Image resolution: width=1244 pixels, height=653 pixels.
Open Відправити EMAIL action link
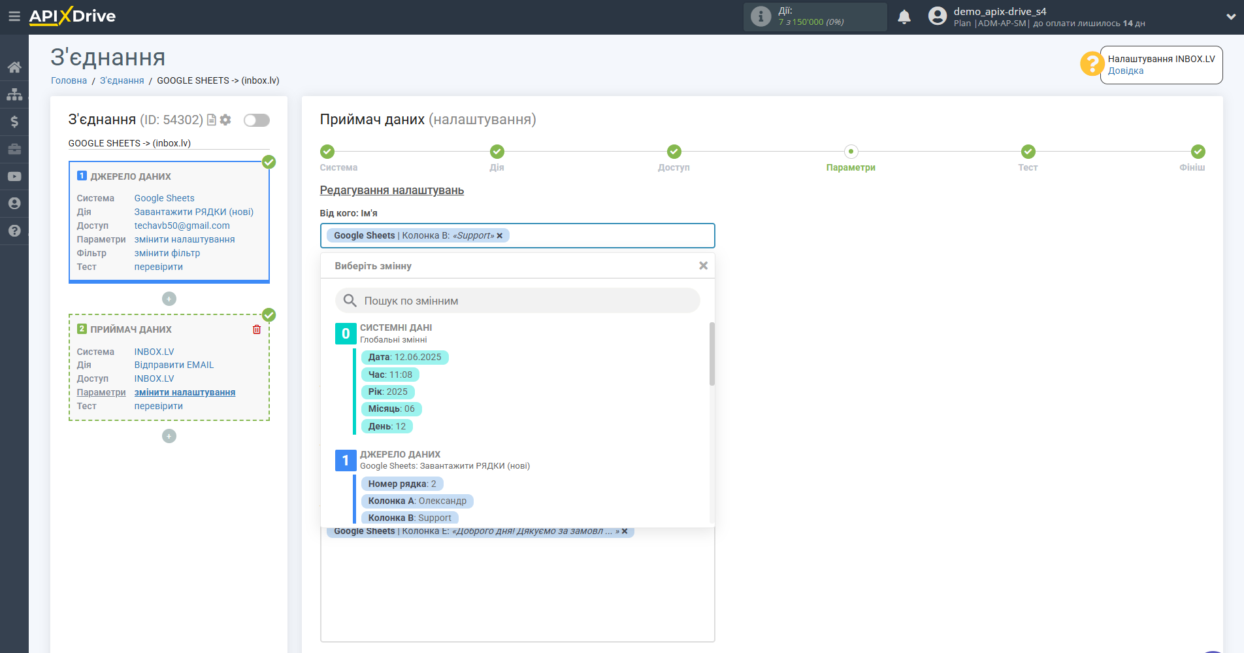tap(174, 365)
